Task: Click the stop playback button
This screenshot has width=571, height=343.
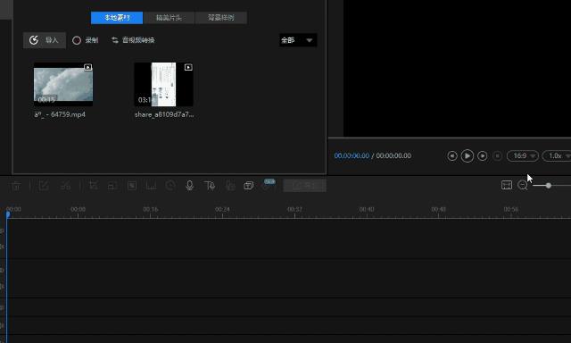Action: pos(498,156)
